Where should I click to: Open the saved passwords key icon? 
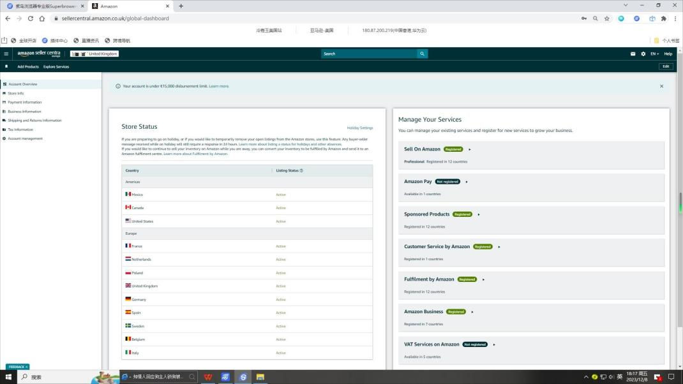tap(583, 18)
